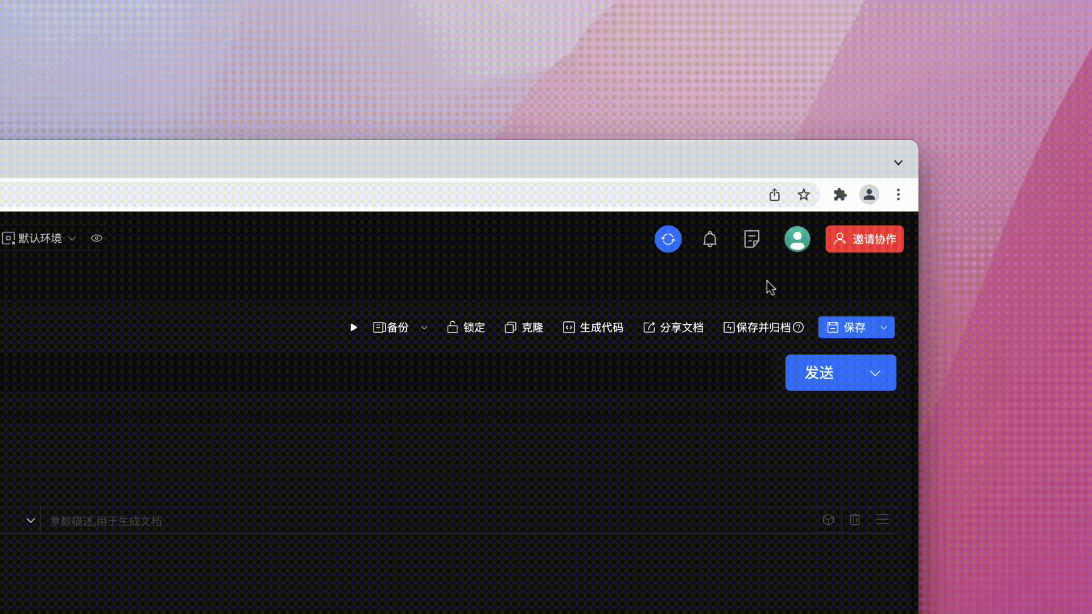
Task: Click the hamburger lines icon in parameter row
Action: click(x=882, y=520)
